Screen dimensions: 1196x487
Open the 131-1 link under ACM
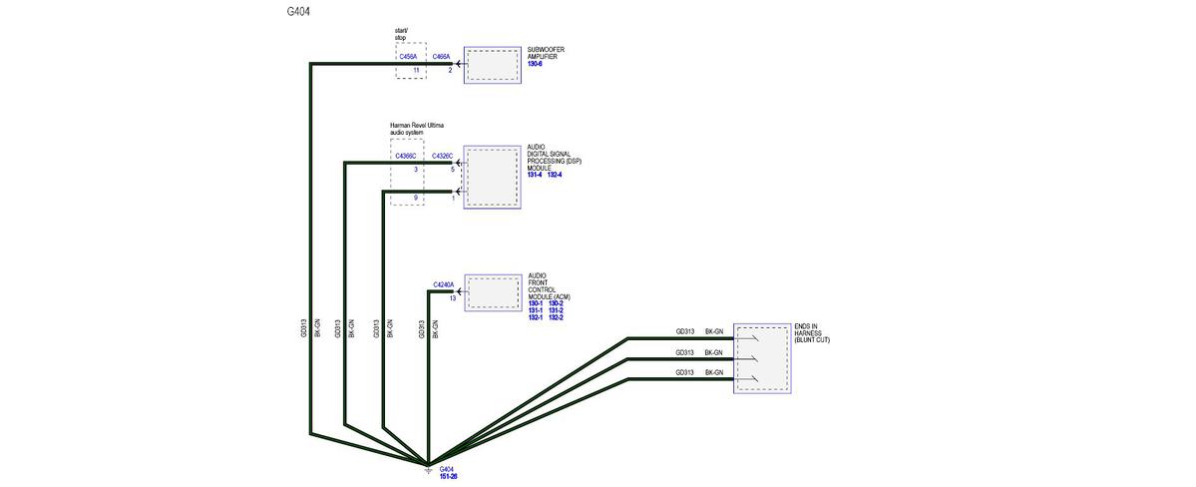point(536,310)
